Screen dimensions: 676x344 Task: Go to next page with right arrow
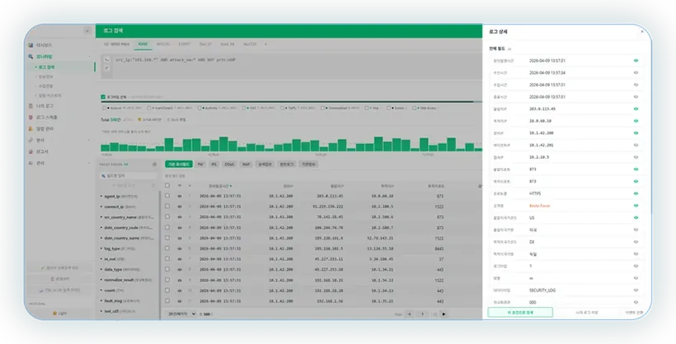point(444,314)
